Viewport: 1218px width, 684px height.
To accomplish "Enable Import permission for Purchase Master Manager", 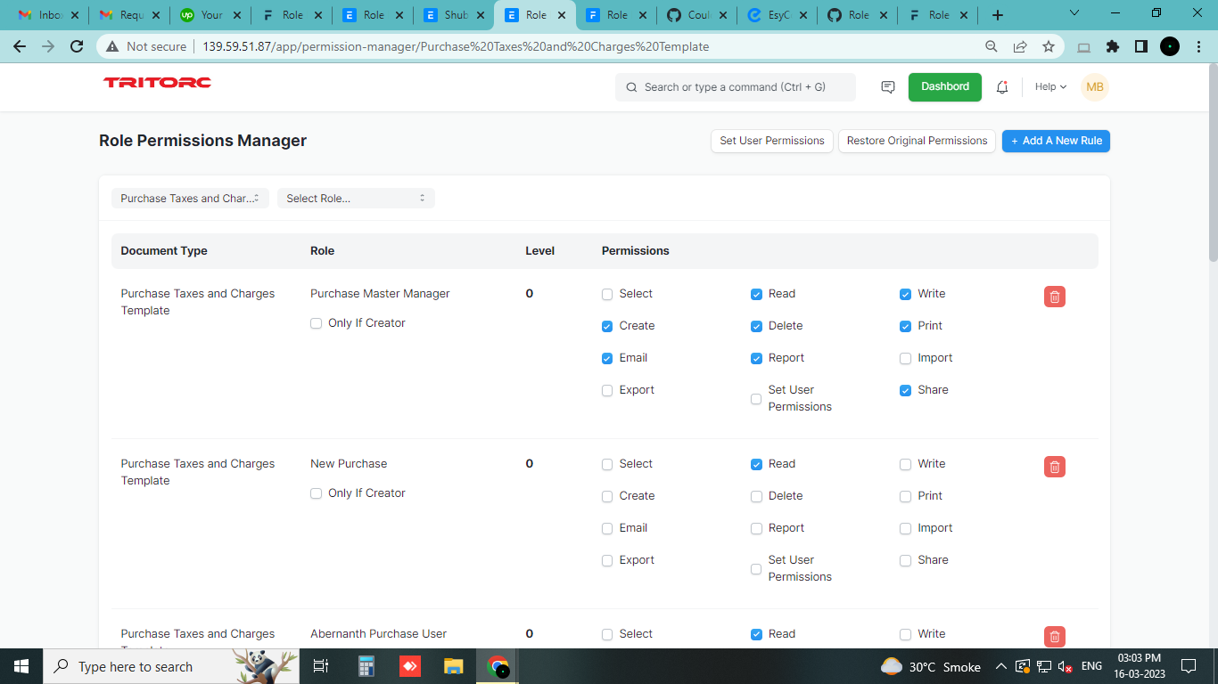I will tap(905, 358).
